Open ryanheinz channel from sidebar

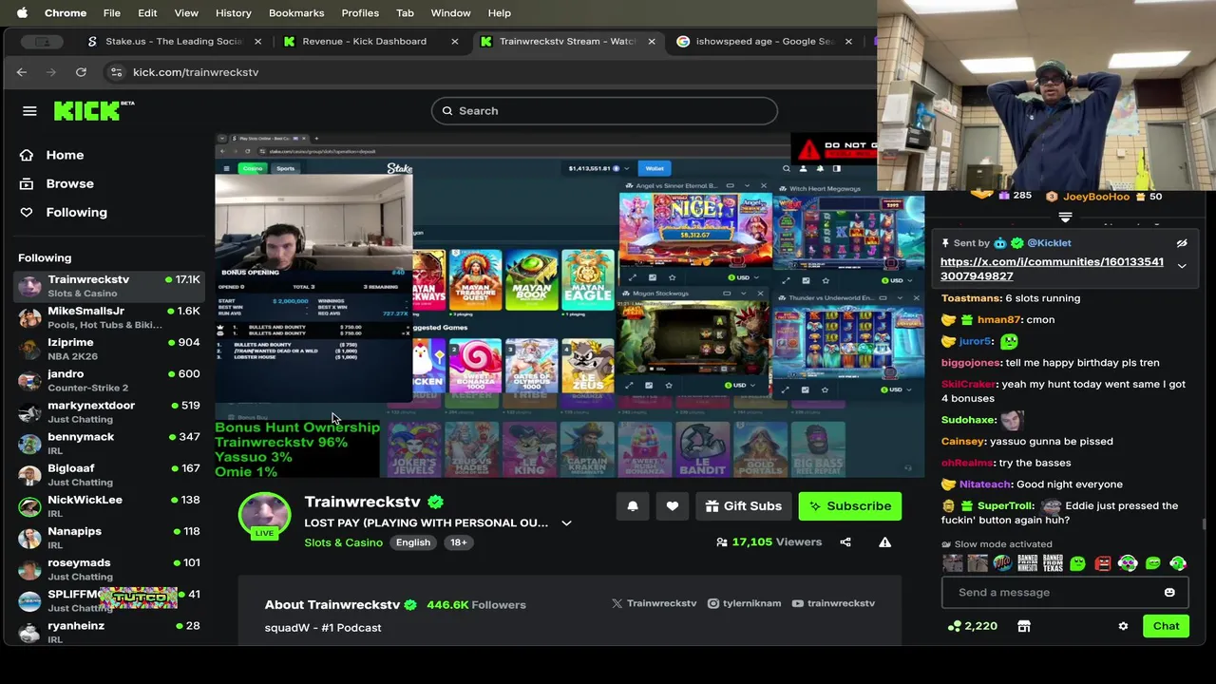tap(108, 631)
